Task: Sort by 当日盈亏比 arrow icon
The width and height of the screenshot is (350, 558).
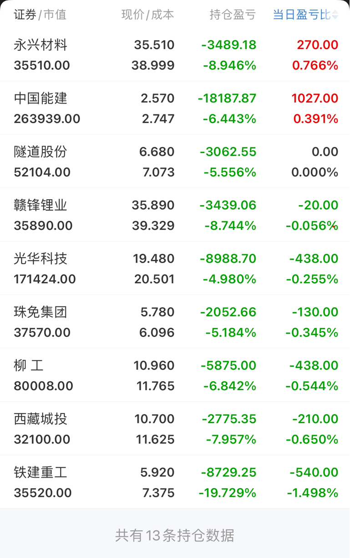Action: [x=335, y=15]
